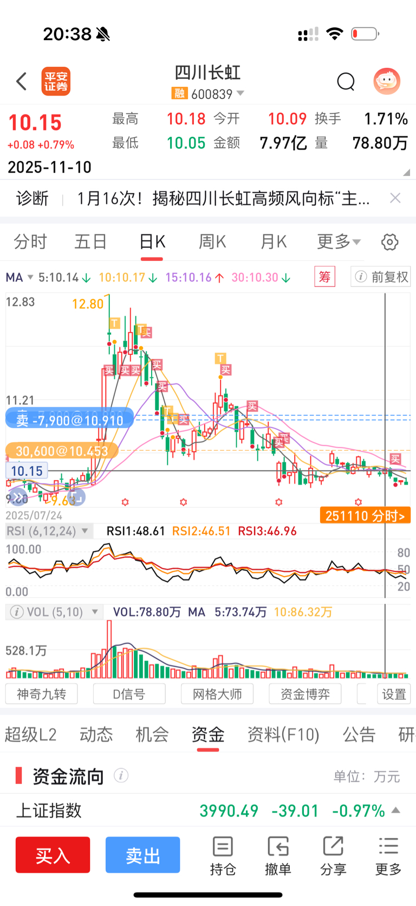Open the 平安证券 logo icon
Screen dimensions: 416x906
[x=56, y=82]
